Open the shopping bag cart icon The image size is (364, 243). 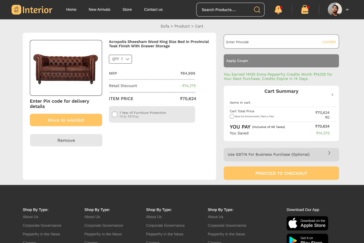305,10
